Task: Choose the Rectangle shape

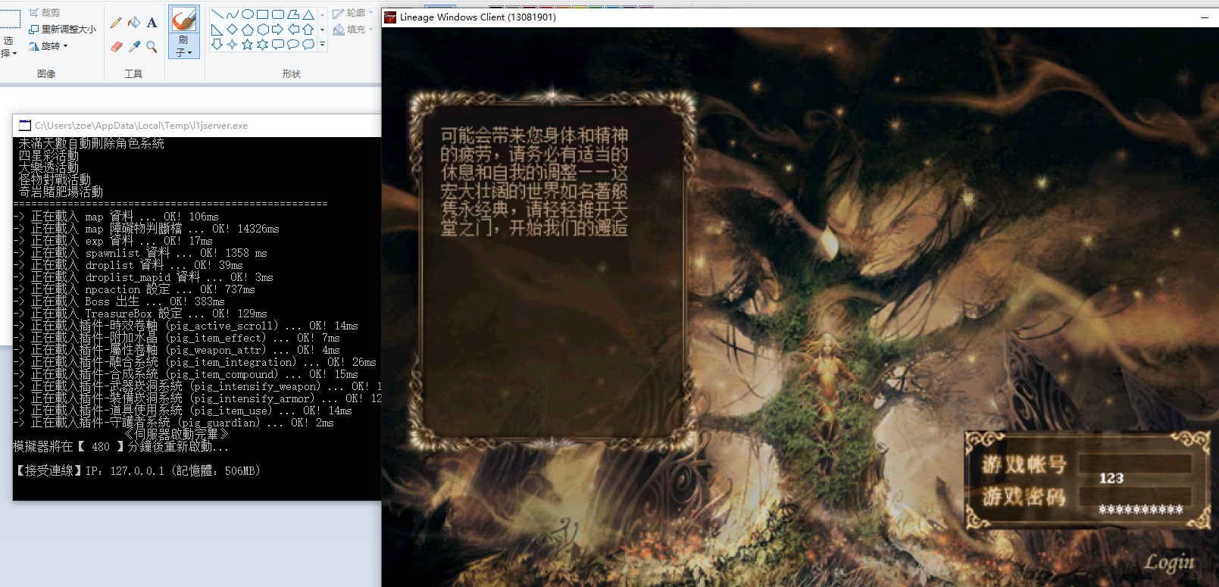Action: (263, 14)
